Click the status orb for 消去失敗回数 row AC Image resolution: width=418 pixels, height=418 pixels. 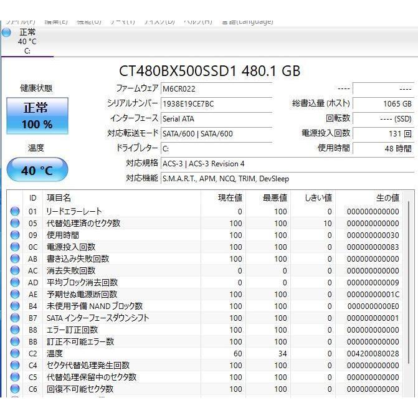coord(15,271)
